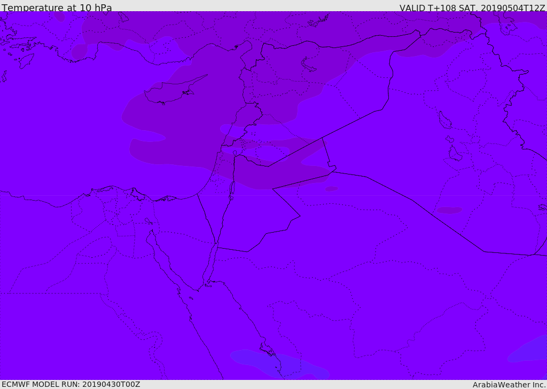The image size is (547, 389).
Task: Click the 'Temperature at 10 hPa' title
Action: pyautogui.click(x=57, y=7)
